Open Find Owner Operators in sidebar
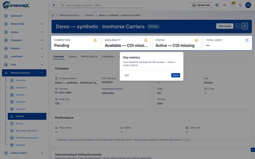The width and height of the screenshot is (255, 159). [27, 138]
